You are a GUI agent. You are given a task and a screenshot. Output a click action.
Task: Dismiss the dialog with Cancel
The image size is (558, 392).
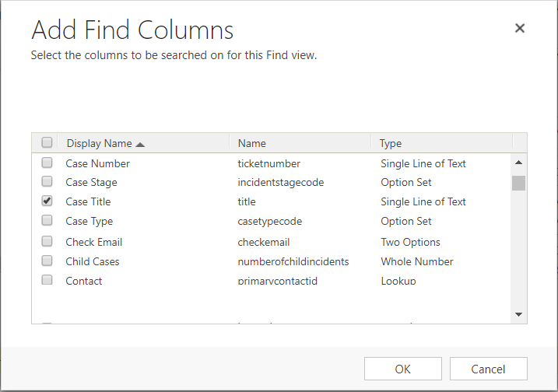coord(488,369)
